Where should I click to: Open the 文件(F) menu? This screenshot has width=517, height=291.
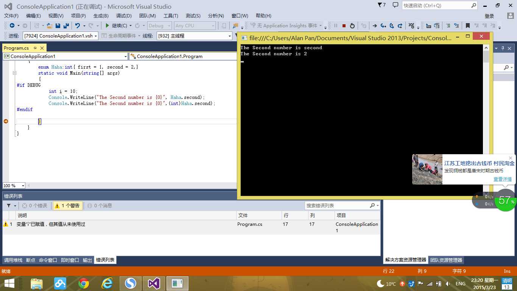(11, 16)
